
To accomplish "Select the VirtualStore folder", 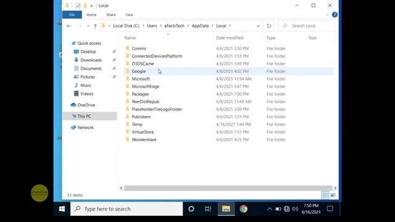I will [143, 132].
